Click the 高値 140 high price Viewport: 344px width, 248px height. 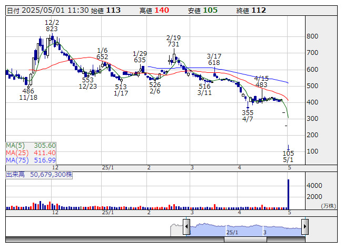coord(154,11)
